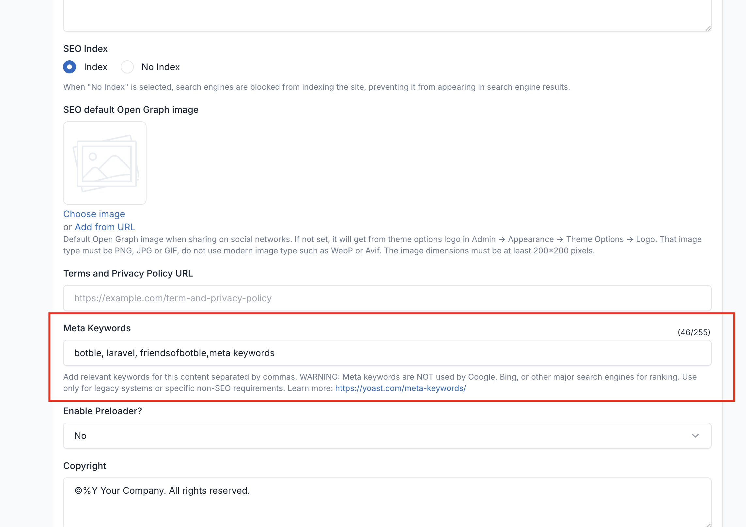
Task: Click the Add from URL link
Action: [105, 227]
